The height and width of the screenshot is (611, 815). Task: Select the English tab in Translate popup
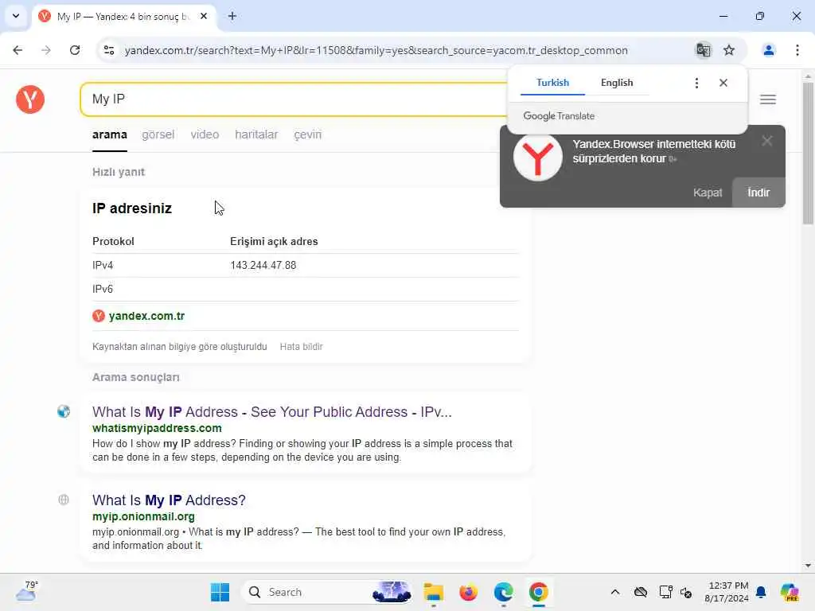(x=617, y=83)
